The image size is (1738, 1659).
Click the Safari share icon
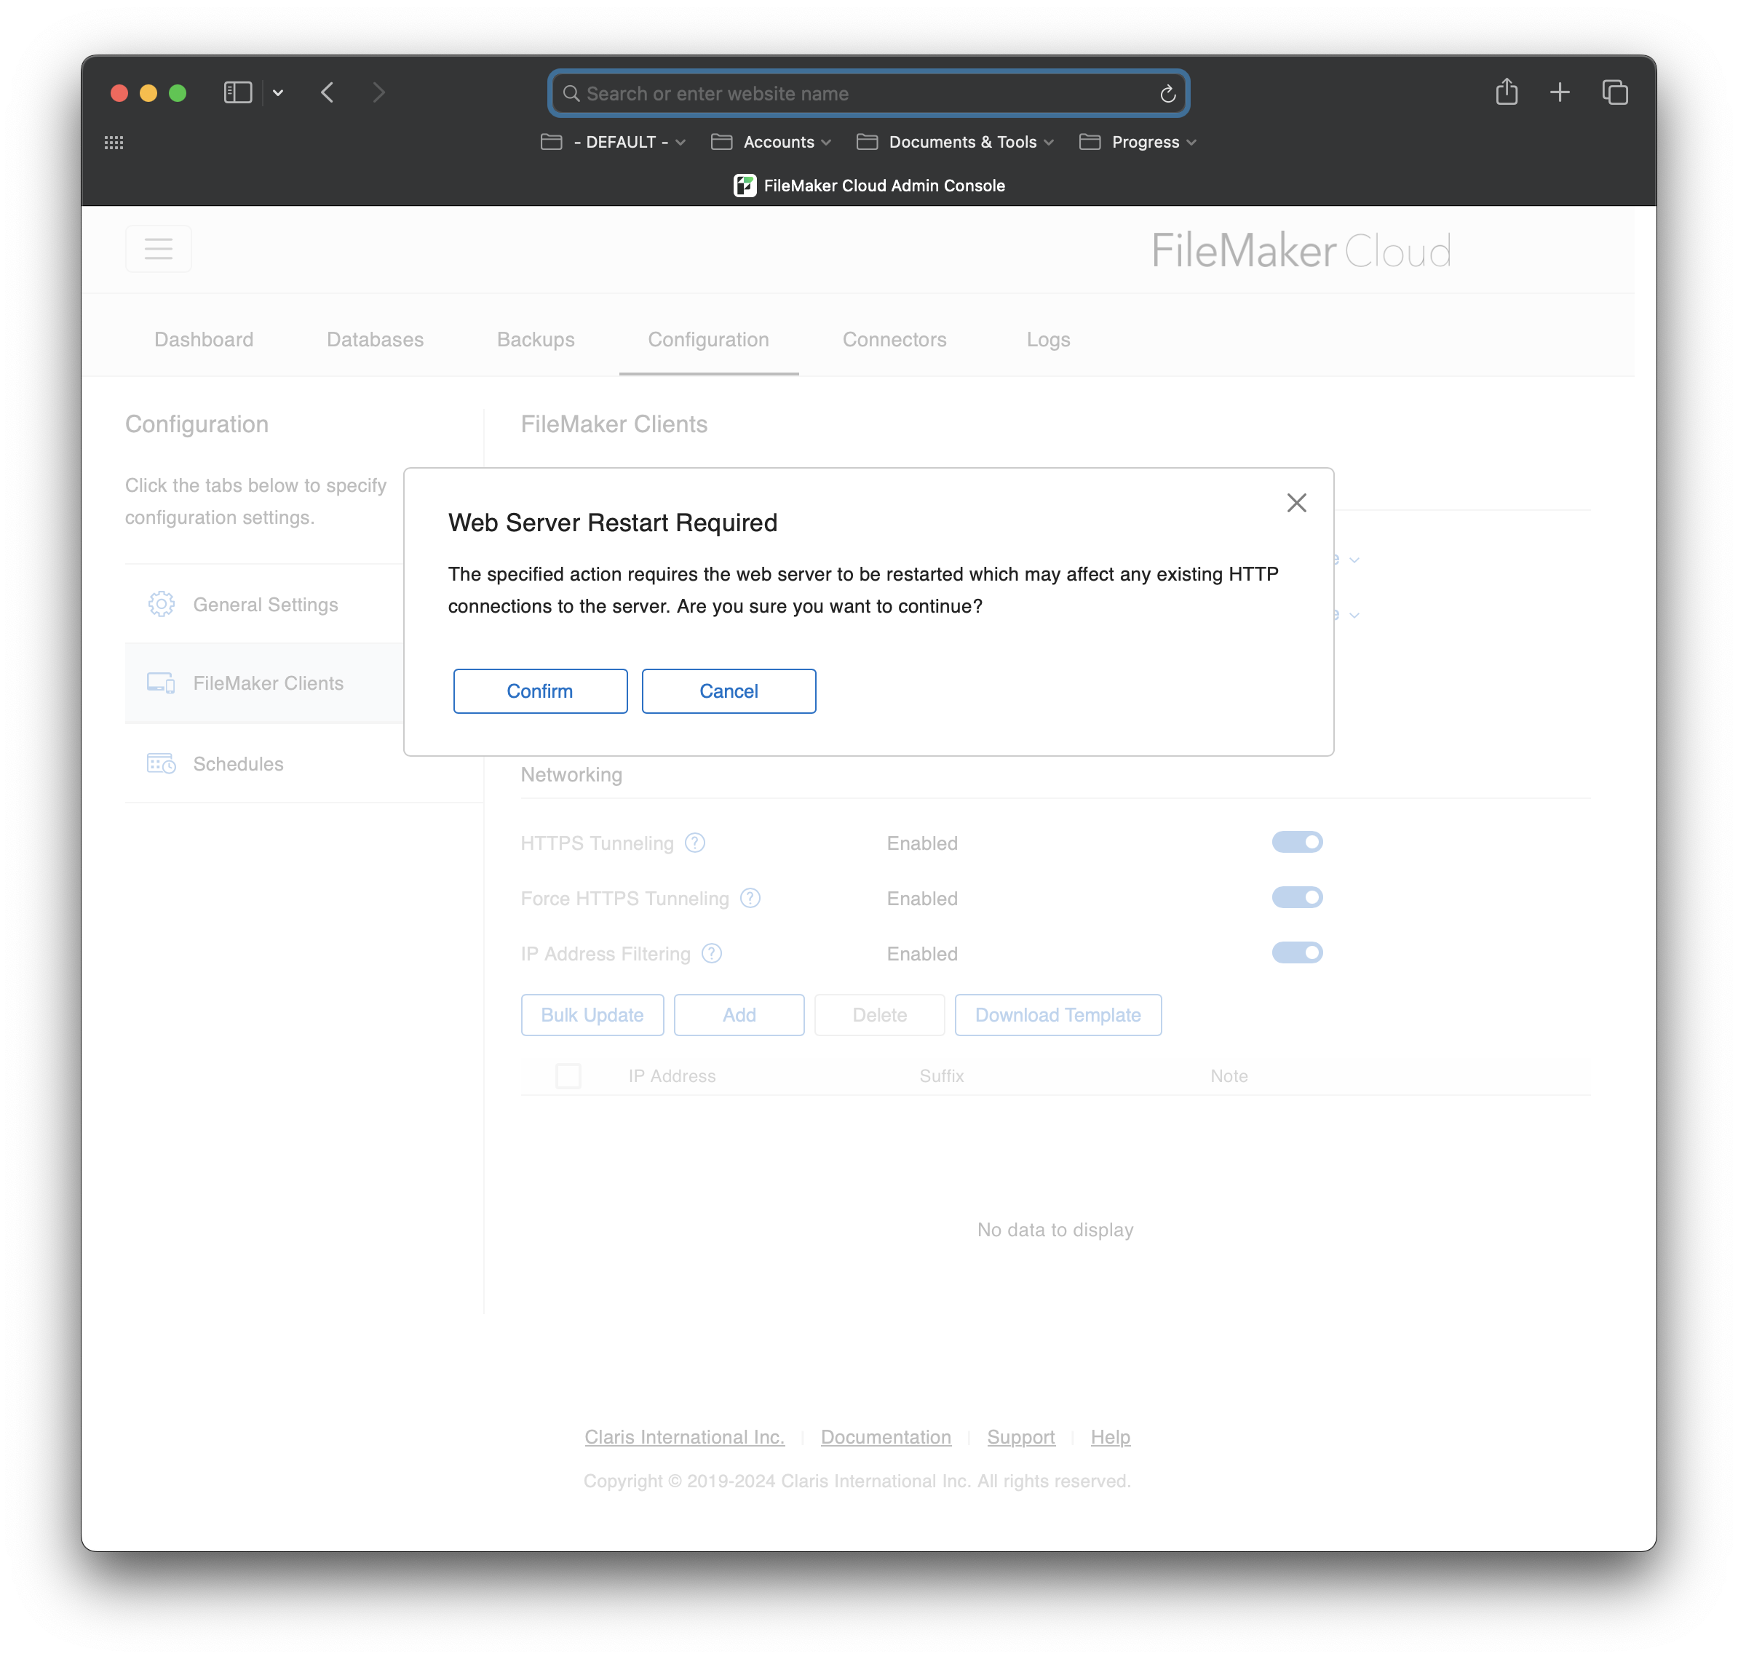pyautogui.click(x=1507, y=92)
